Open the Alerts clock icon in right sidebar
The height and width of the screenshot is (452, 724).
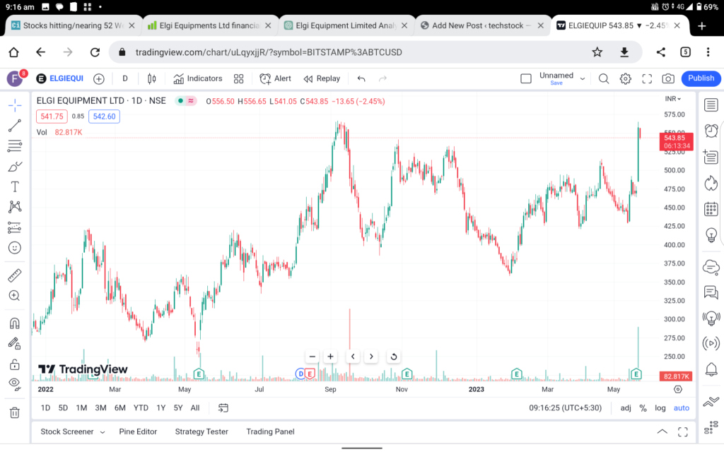711,131
